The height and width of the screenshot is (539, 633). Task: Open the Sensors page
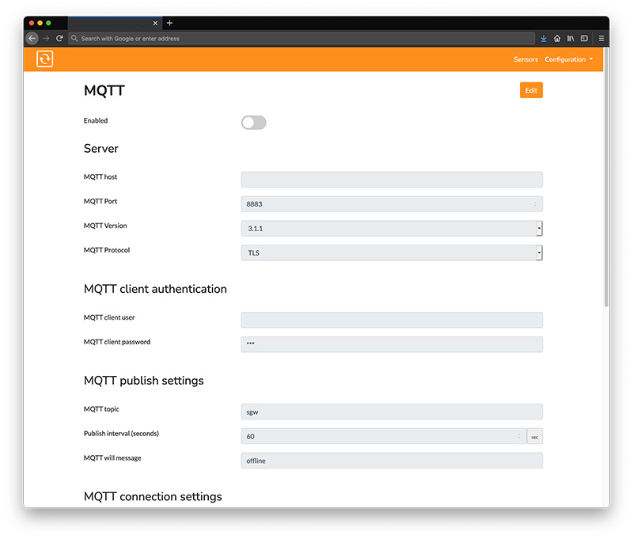tap(525, 59)
